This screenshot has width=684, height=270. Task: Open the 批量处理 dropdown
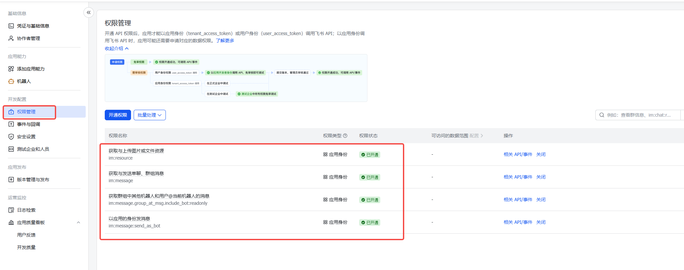(x=150, y=115)
